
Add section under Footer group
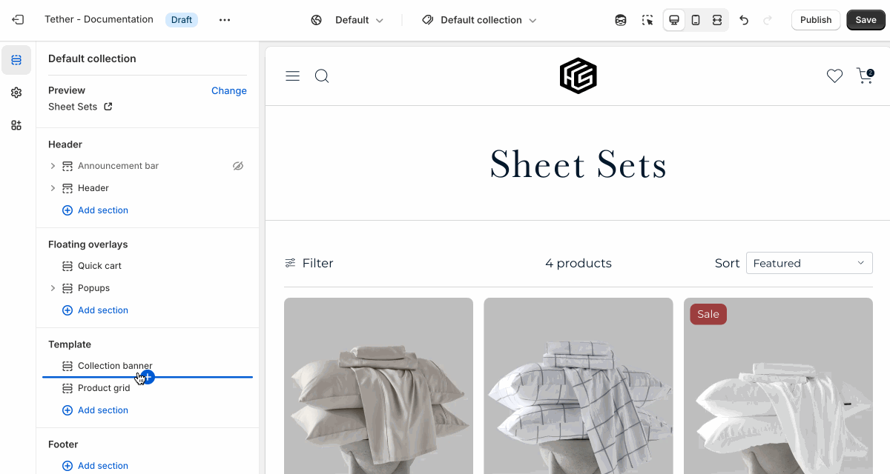96,466
